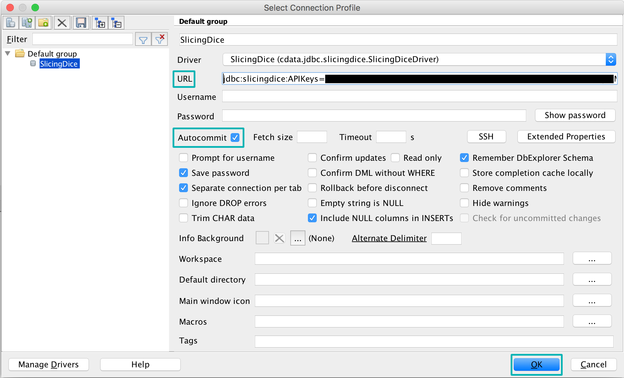Collapse the Default group tree node
Image resolution: width=624 pixels, height=378 pixels.
coord(8,53)
